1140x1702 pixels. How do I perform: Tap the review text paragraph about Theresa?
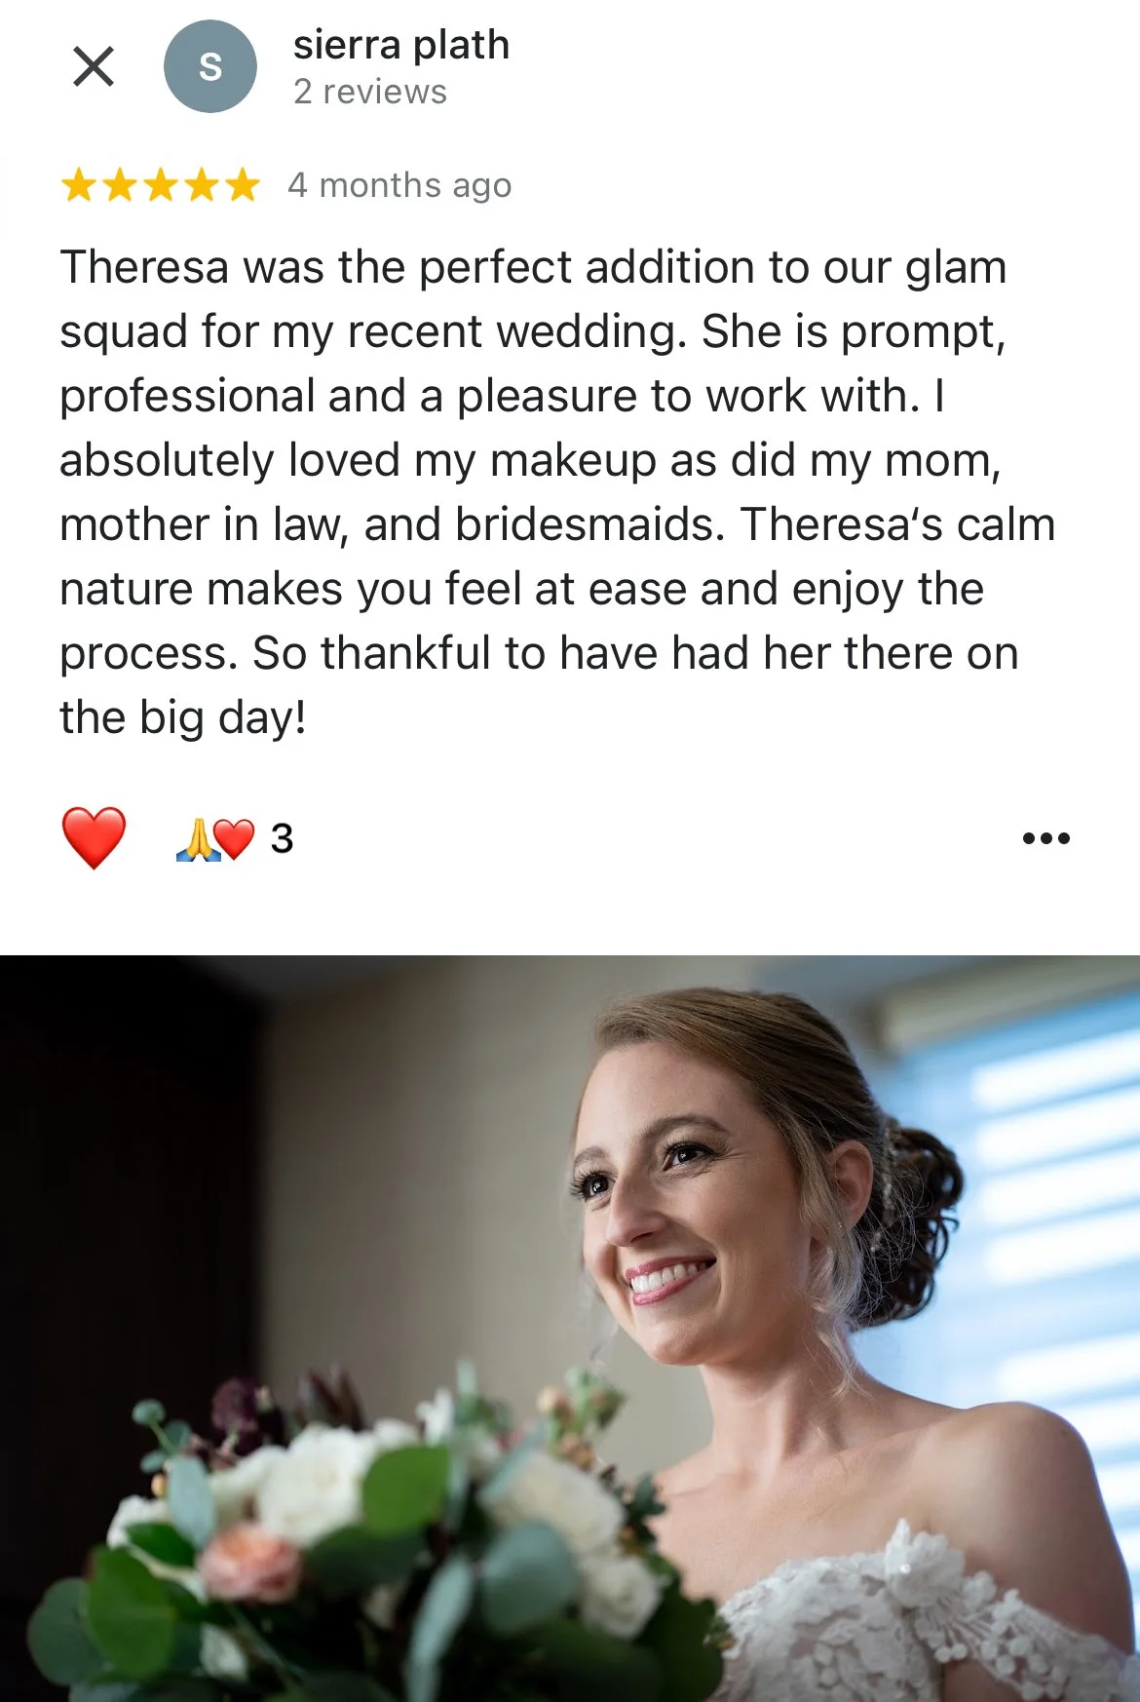pos(557,492)
